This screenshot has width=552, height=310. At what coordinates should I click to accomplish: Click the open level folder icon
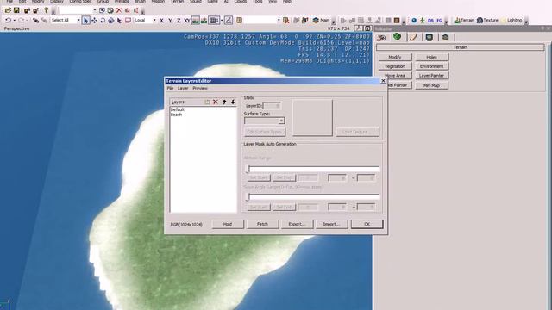click(8, 10)
